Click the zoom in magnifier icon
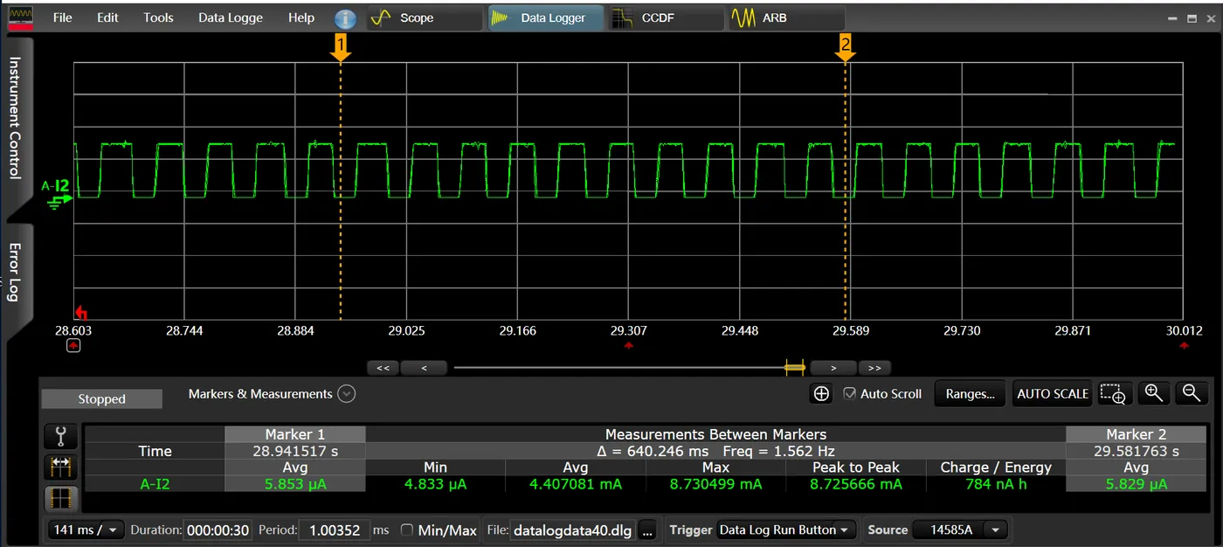Viewport: 1223px width, 547px height. tap(1153, 393)
